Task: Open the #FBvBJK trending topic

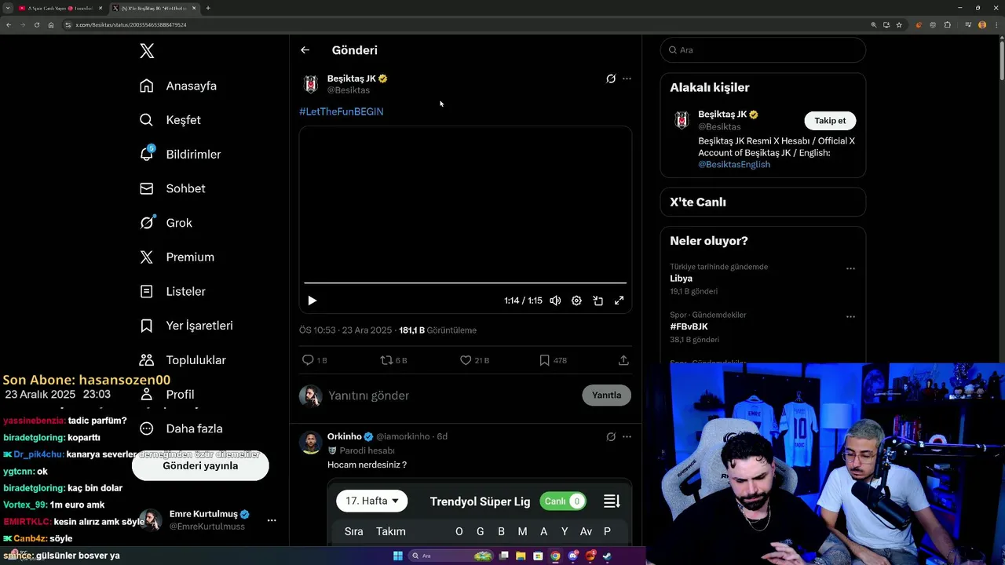Action: (x=689, y=326)
